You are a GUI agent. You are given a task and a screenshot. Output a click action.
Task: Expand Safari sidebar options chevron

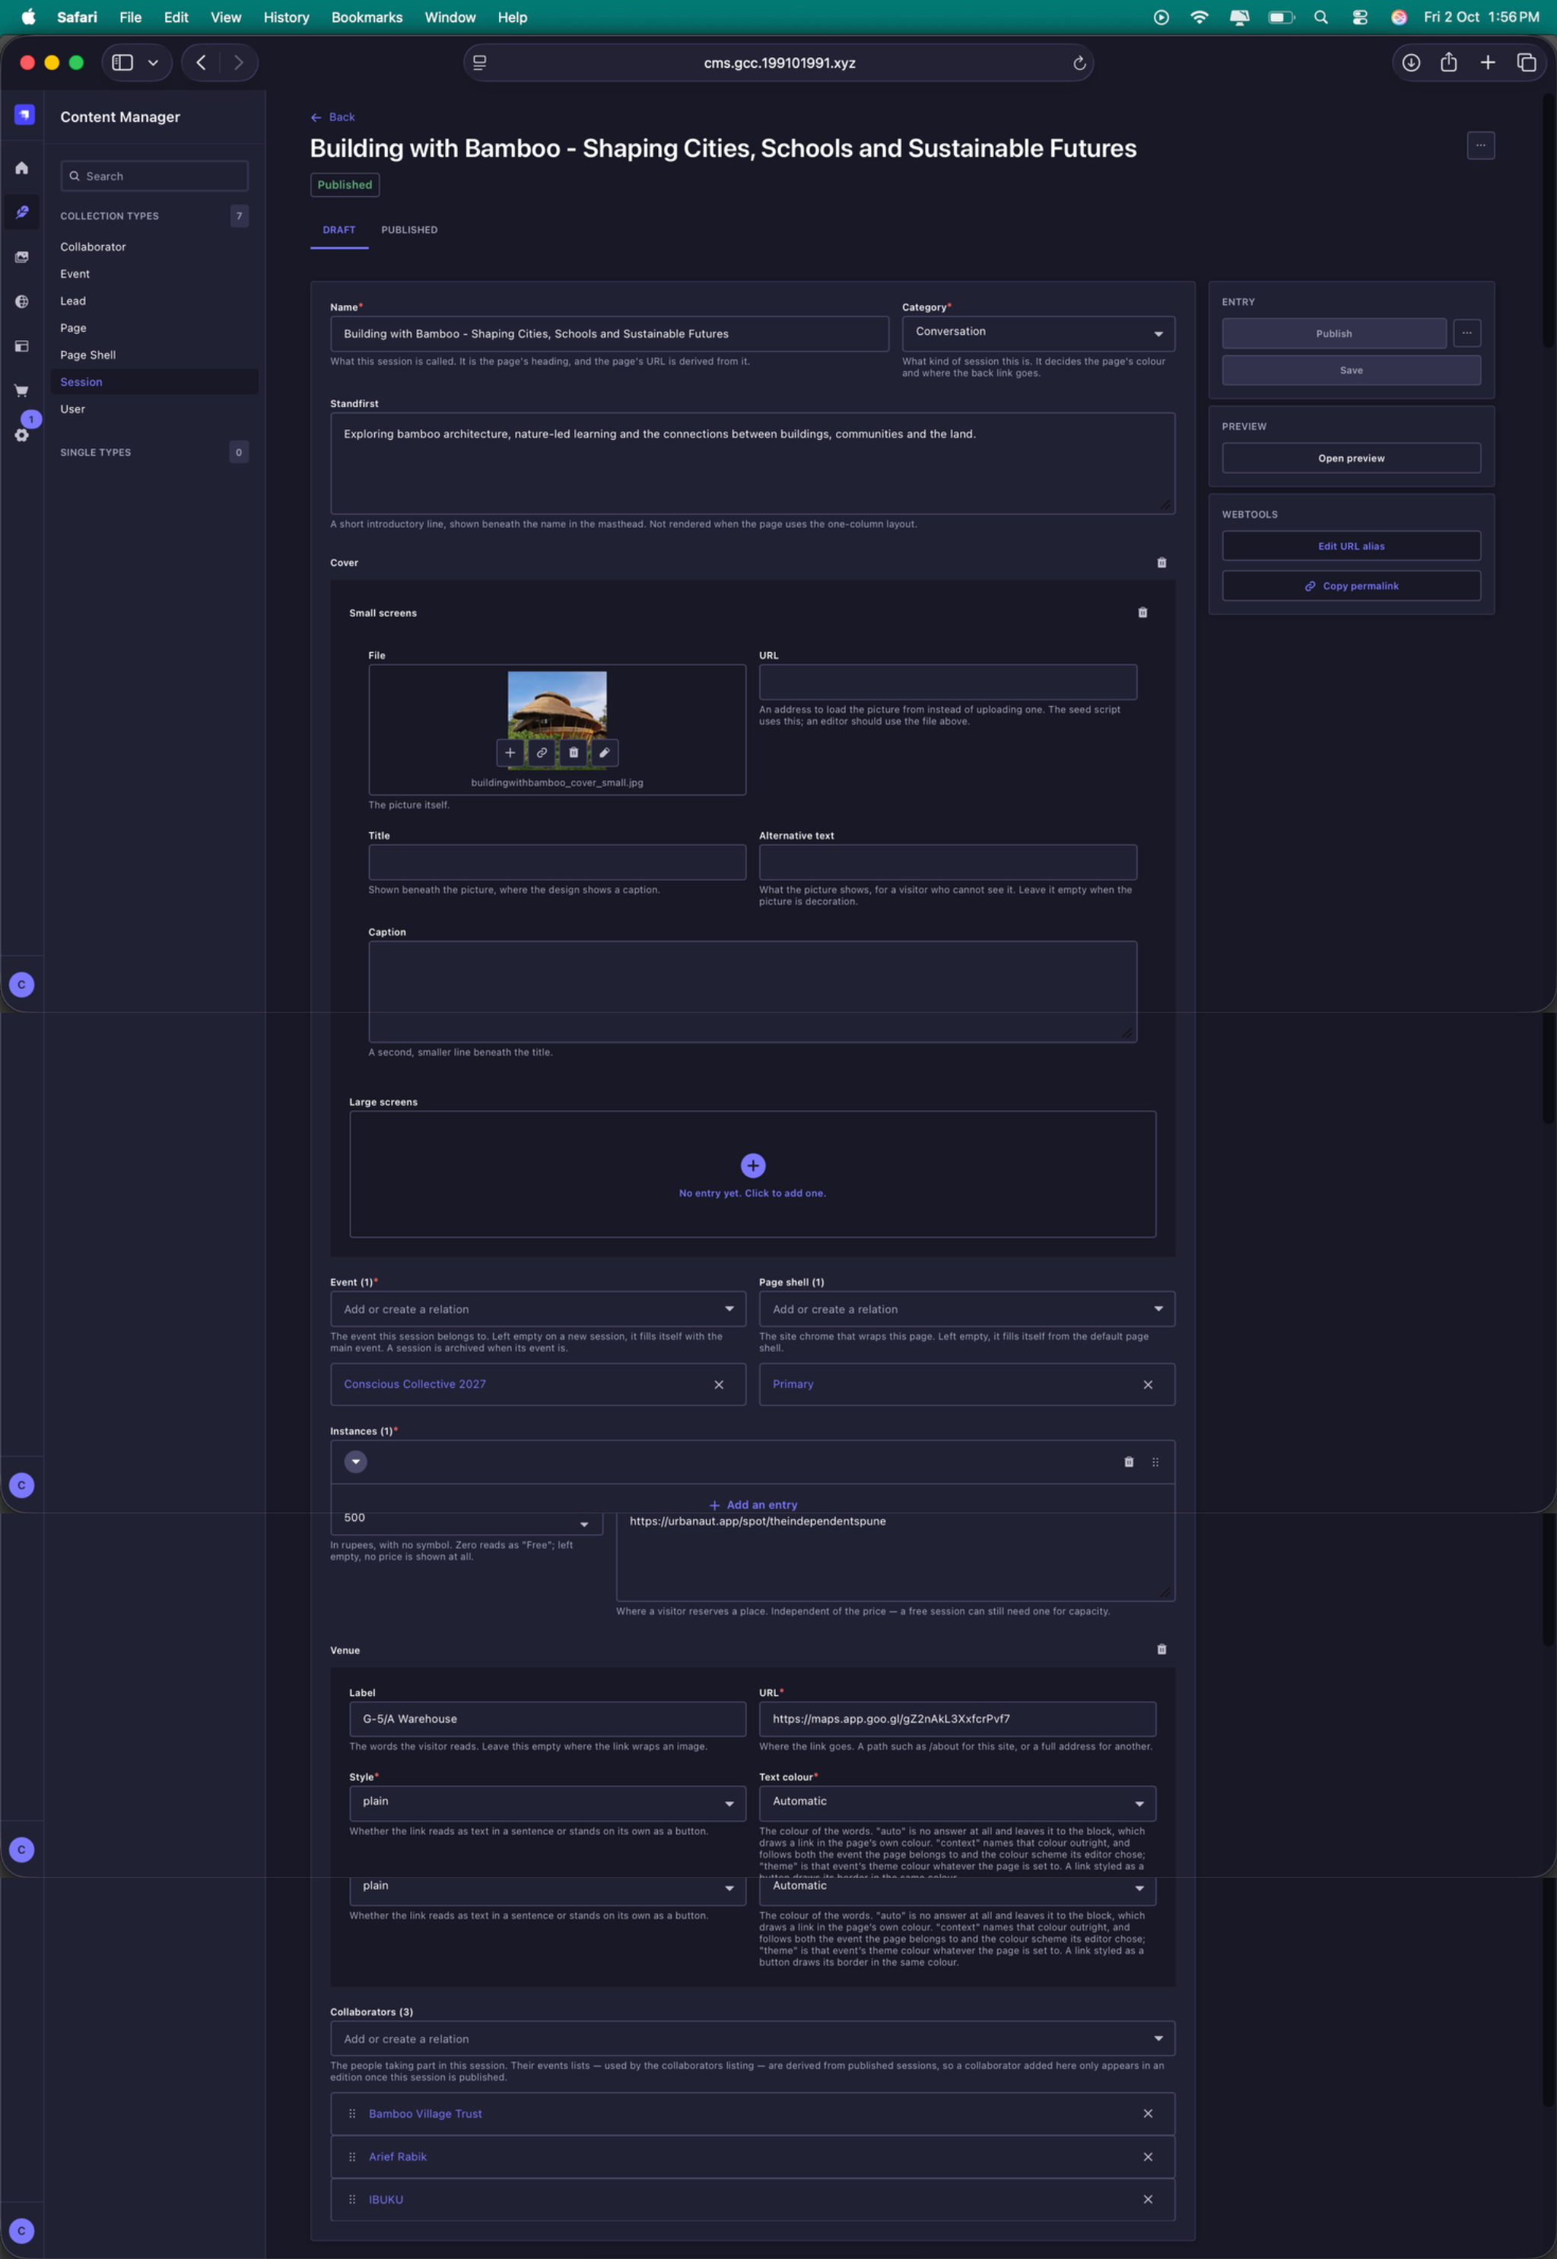point(153,62)
